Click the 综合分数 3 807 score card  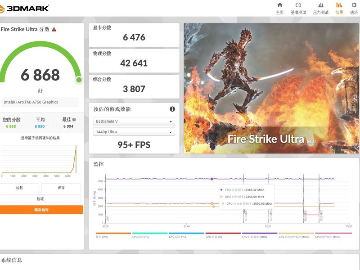pos(134,86)
